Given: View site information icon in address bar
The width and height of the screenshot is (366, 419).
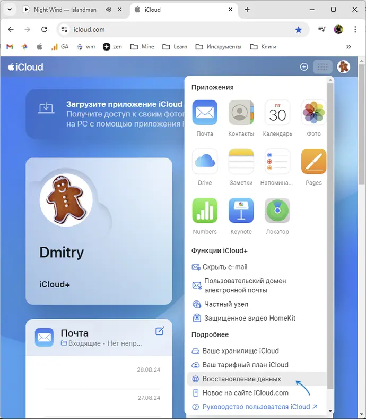Looking at the screenshot, I should [x=64, y=29].
